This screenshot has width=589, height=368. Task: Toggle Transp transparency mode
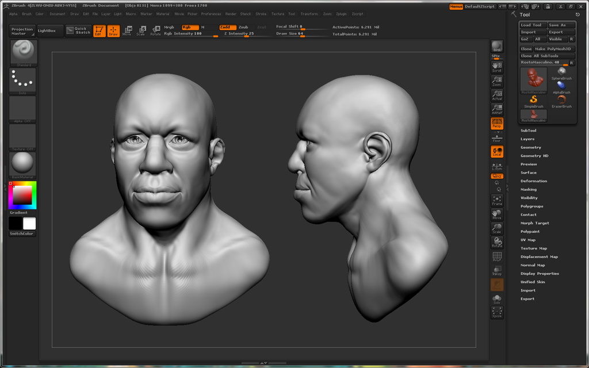coord(497,271)
